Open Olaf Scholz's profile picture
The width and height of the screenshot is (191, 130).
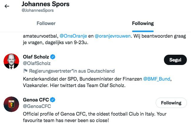pyautogui.click(x=11, y=61)
